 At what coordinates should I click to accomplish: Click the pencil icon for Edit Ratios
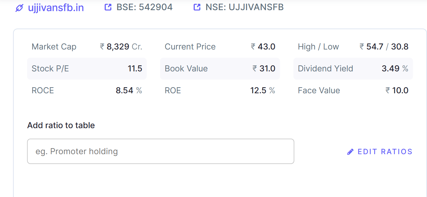(x=350, y=152)
